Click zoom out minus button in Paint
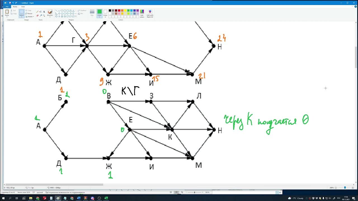358x201 pixels. coord(336,188)
